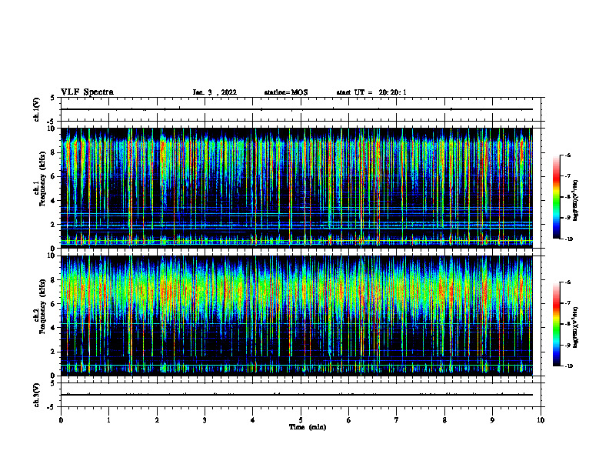
Task: Click the ch.2 spectrogram color bar
Action: pos(556,324)
